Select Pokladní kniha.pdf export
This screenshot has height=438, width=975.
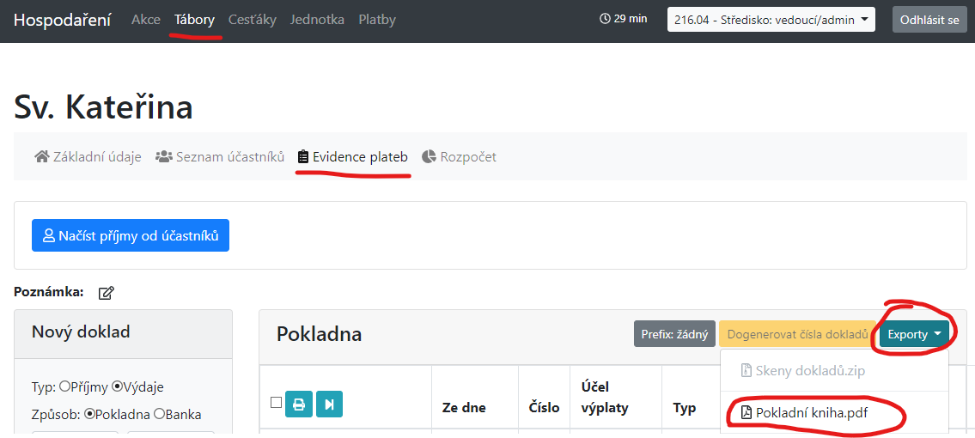(834, 412)
